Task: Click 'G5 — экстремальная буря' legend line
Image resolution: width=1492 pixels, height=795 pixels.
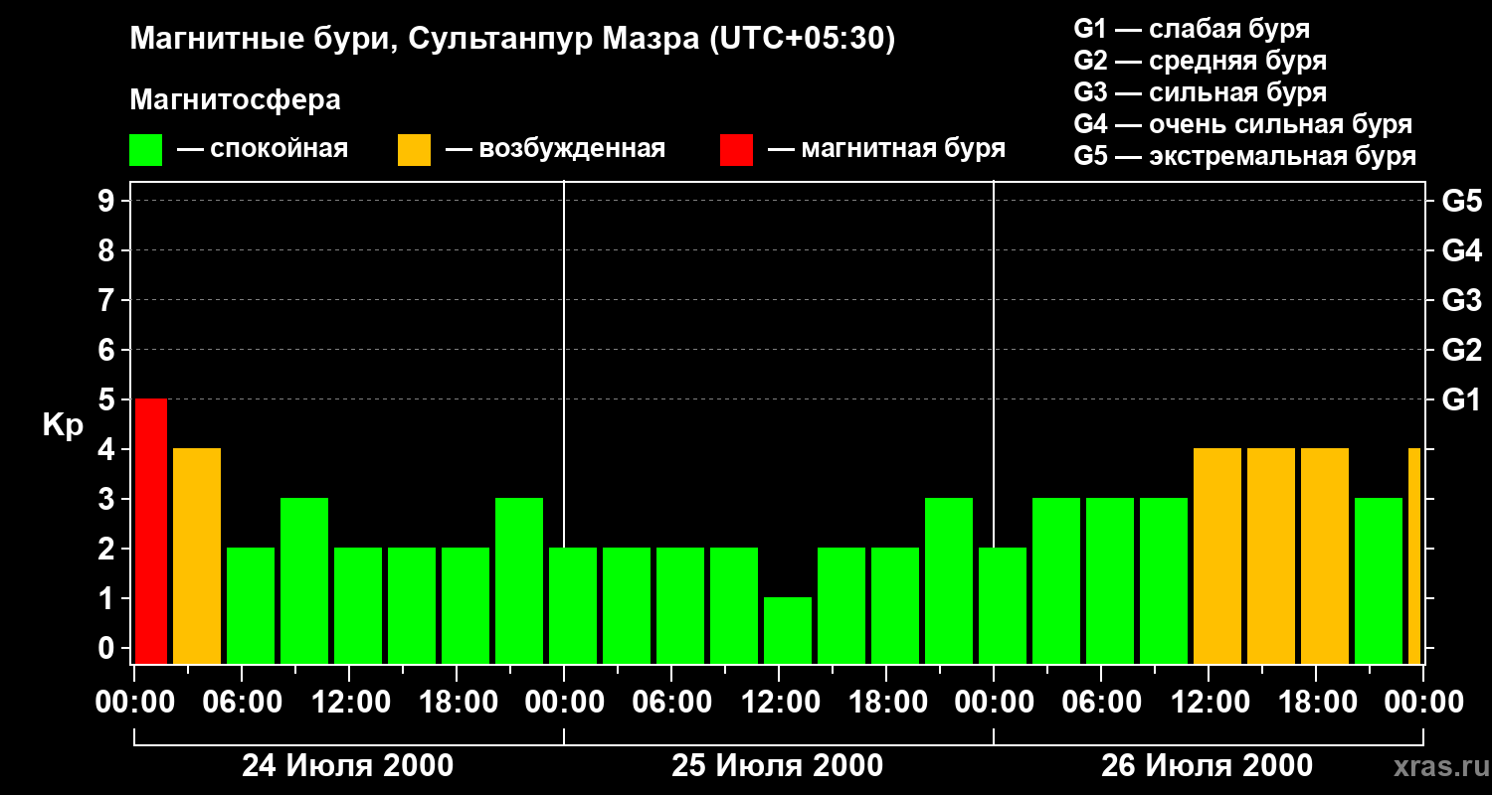Action: (1245, 156)
